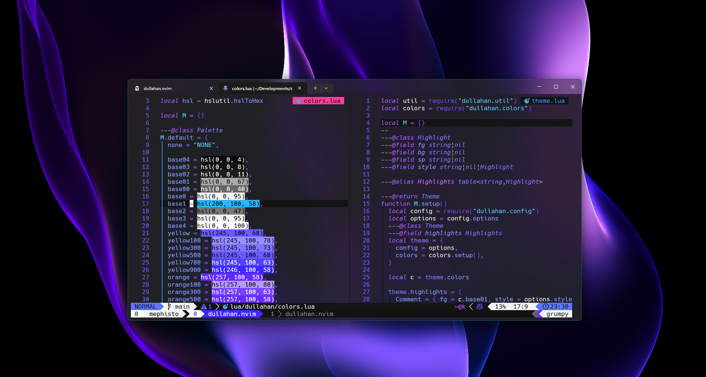Click 'local c = theme.colors' line
The width and height of the screenshot is (706, 377).
(x=429, y=277)
